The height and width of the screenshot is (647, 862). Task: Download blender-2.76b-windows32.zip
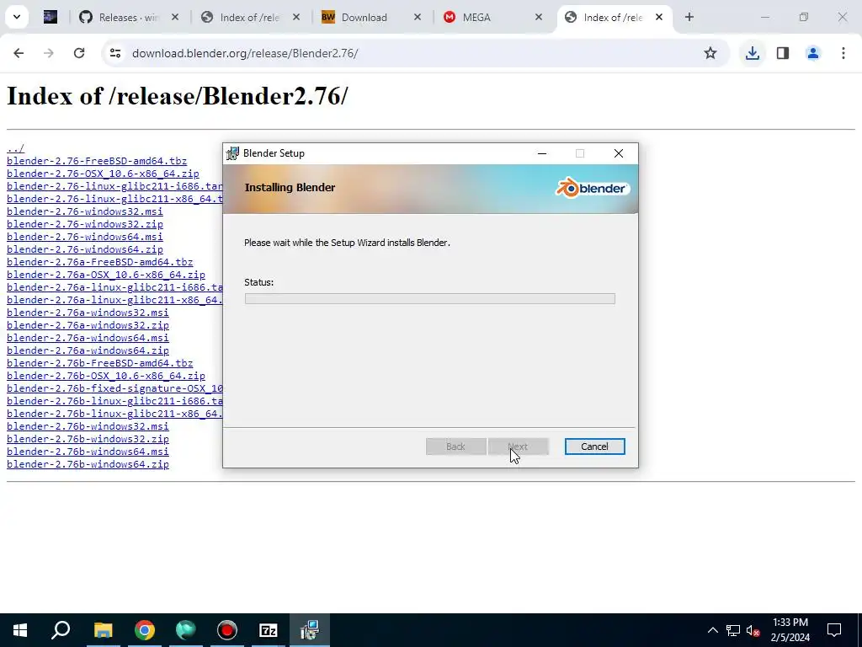click(88, 439)
